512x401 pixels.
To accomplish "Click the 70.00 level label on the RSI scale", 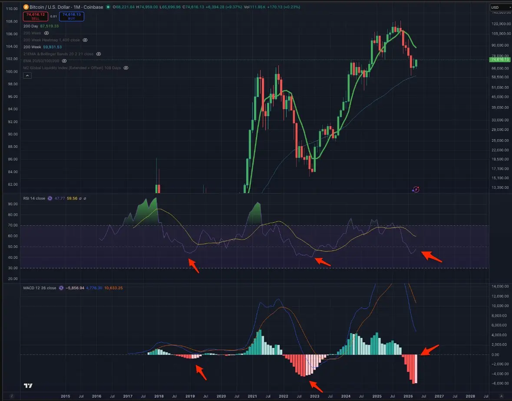I will pyautogui.click(x=13, y=225).
